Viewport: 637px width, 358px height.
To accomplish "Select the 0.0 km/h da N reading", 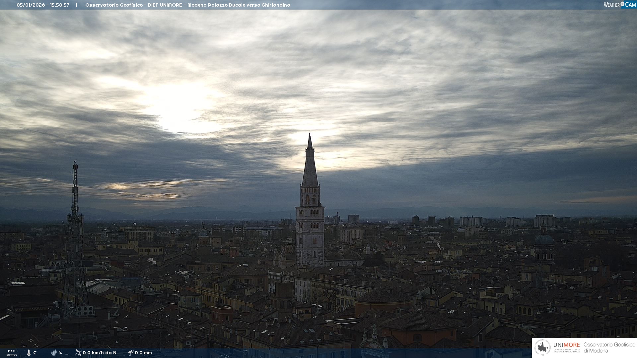I will [100, 353].
